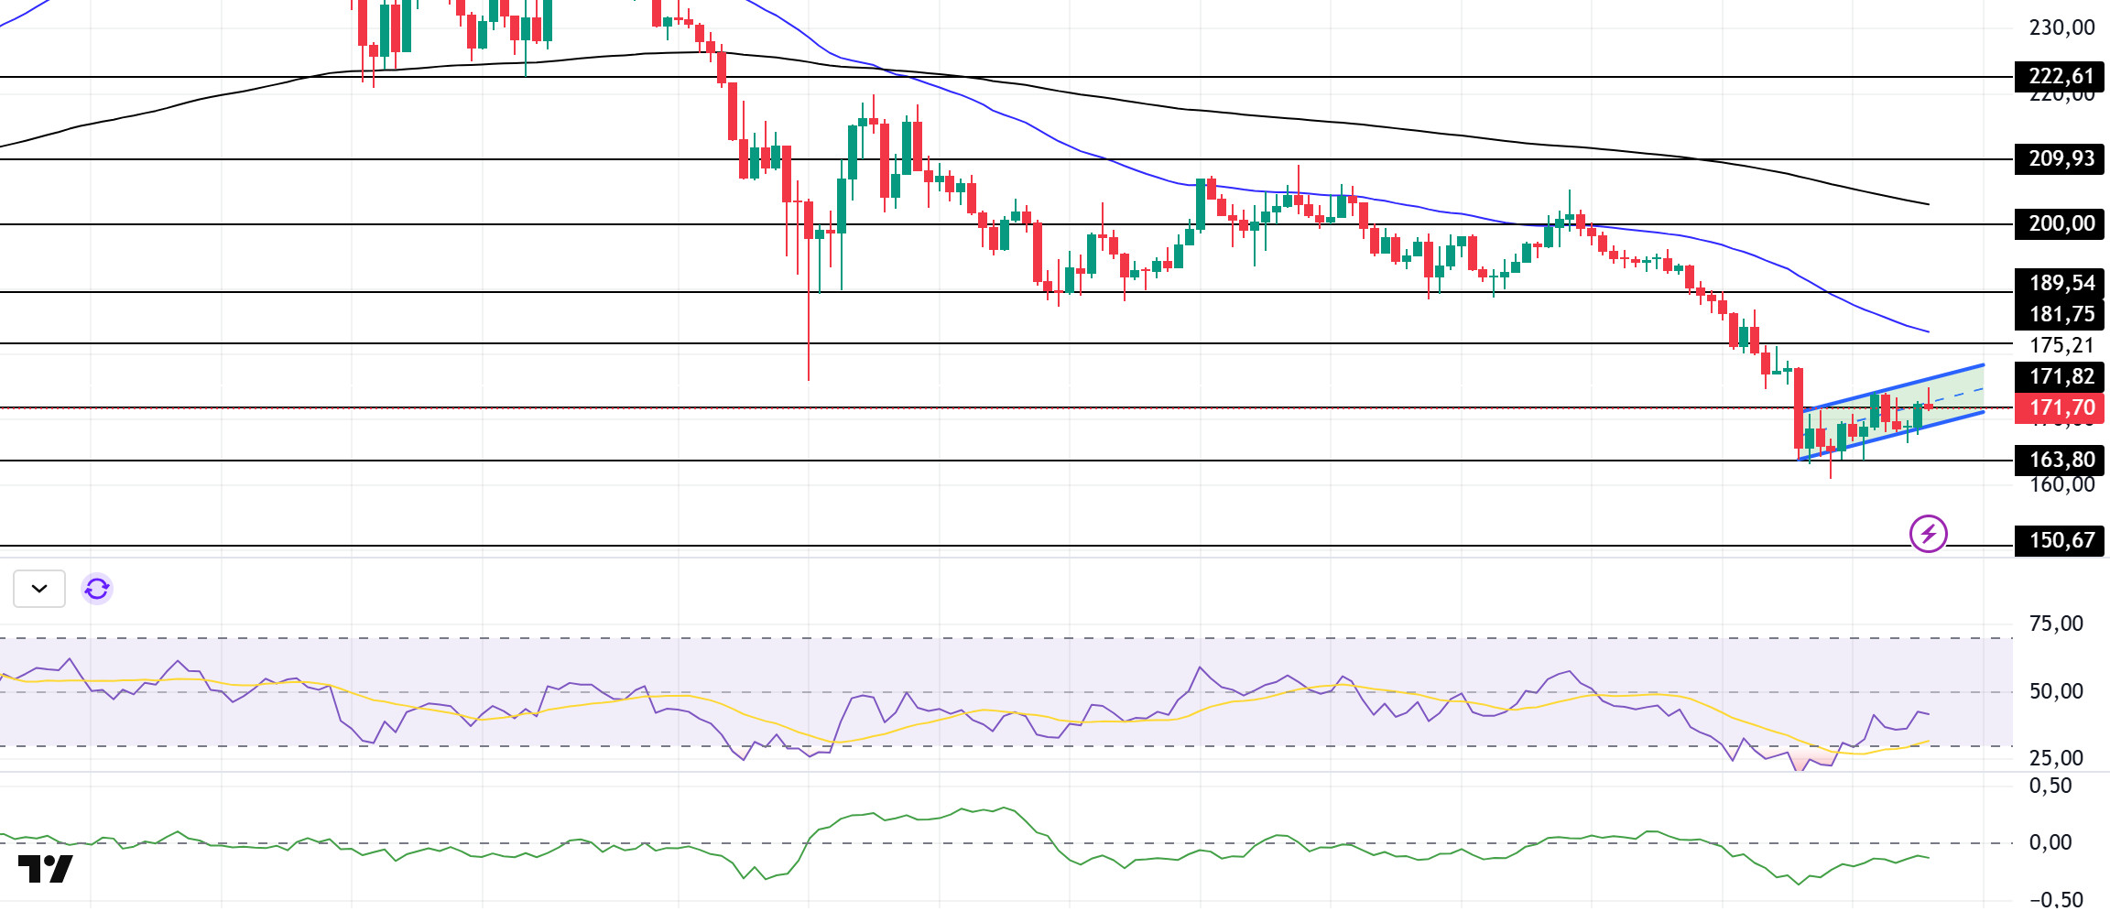This screenshot has height=922, width=2110.
Task: Click the red 171,70 current price label
Action: pos(2061,407)
